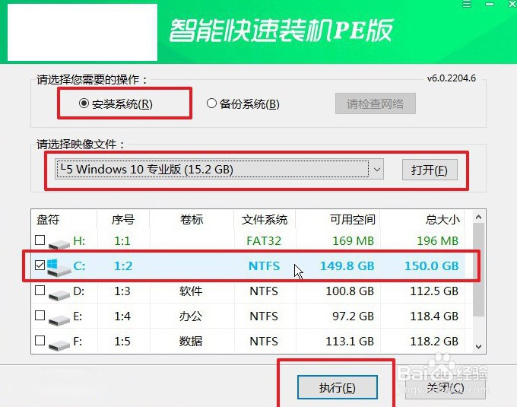Image resolution: width=517 pixels, height=407 pixels.
Task: Click the 1:3 sequence number cell
Action: point(122,291)
